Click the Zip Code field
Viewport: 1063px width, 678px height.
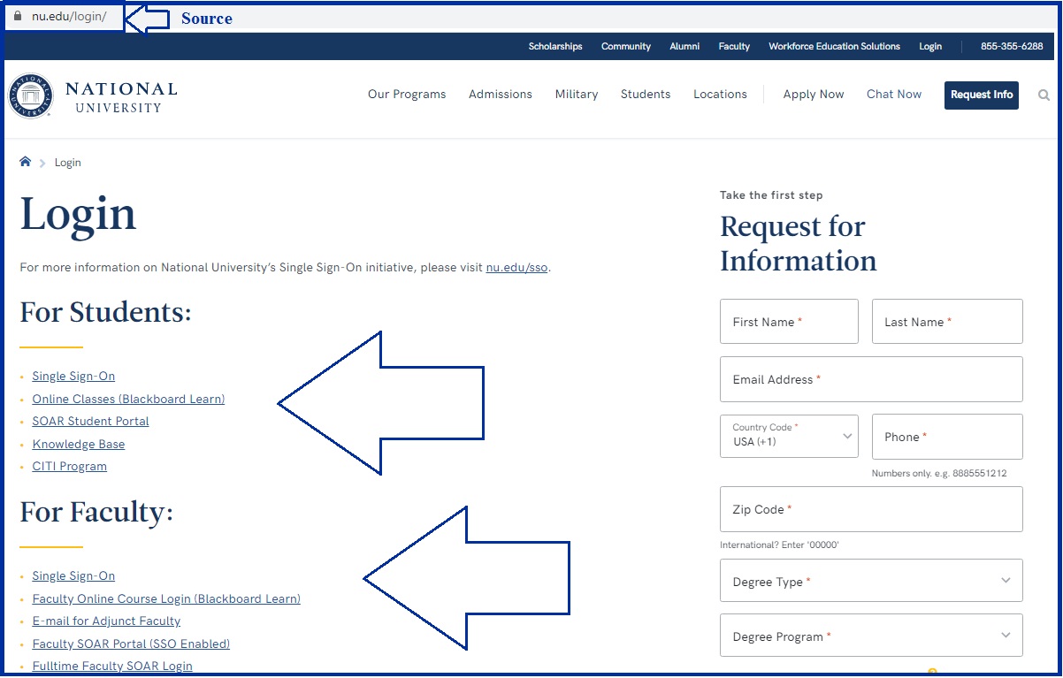point(871,509)
